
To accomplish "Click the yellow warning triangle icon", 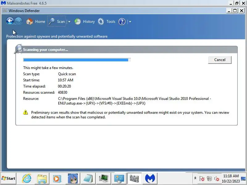I will coord(26,112).
